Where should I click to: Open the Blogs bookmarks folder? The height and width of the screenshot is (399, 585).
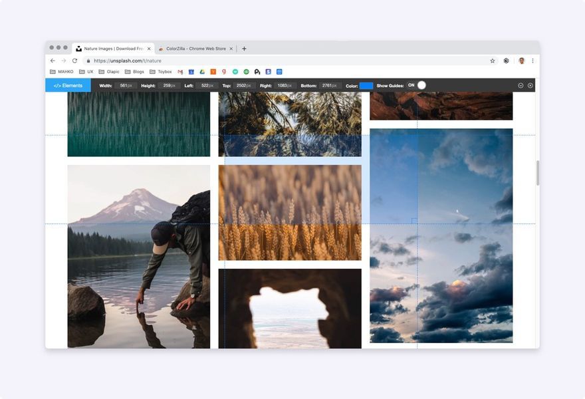coord(134,72)
